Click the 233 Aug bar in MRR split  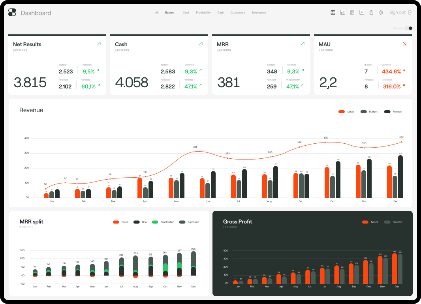pyautogui.click(x=135, y=267)
